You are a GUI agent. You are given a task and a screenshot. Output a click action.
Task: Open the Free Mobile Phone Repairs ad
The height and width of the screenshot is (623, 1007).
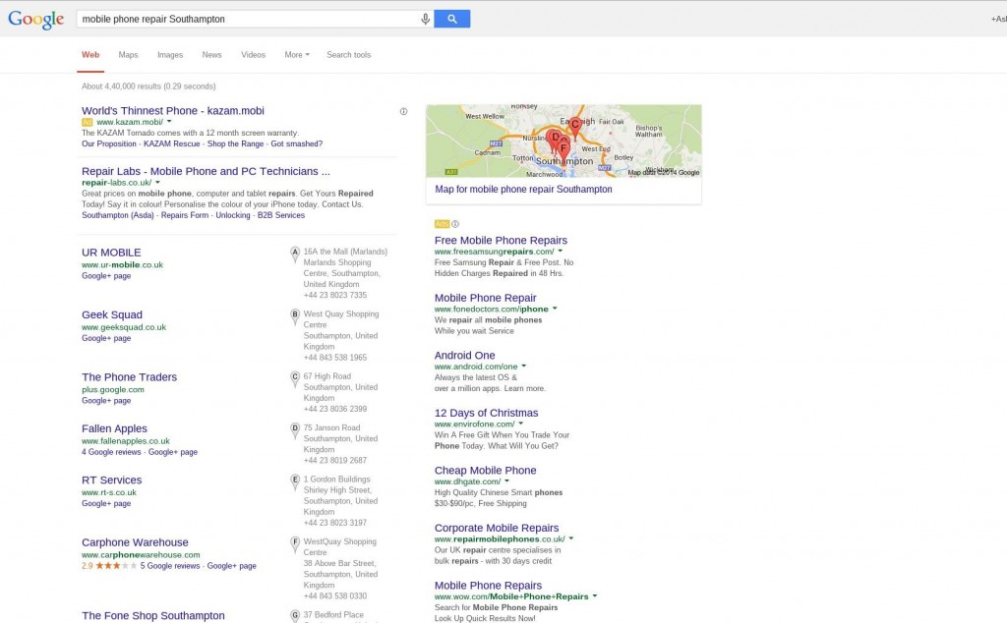(501, 241)
